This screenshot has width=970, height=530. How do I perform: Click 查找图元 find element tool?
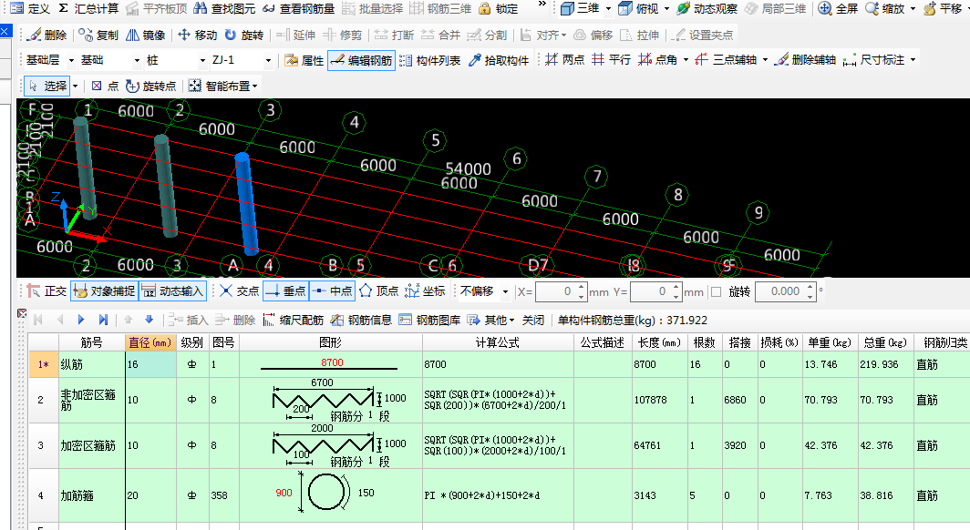click(x=224, y=8)
